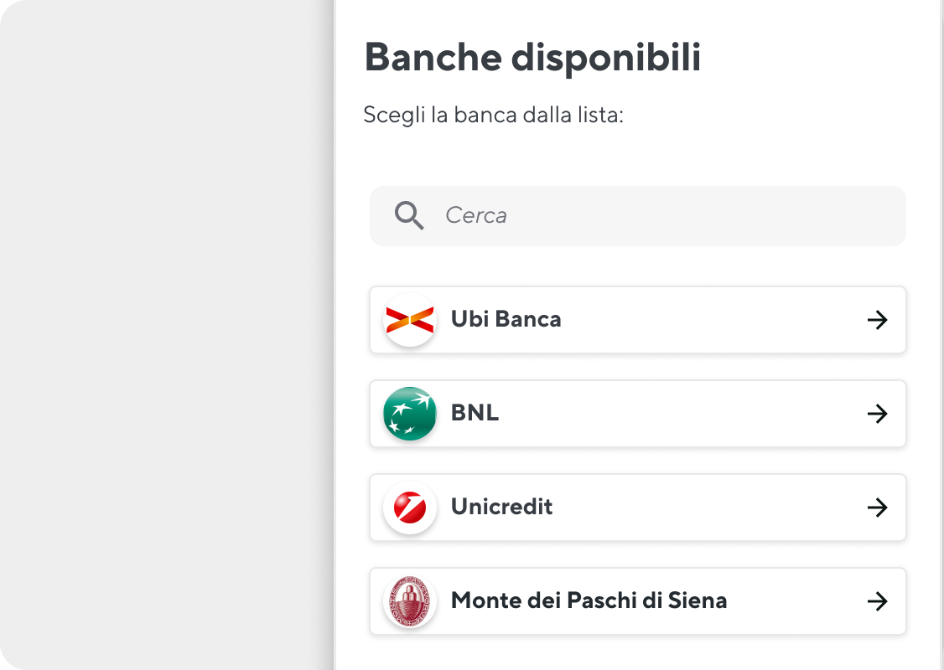Click the Ubi Banca logo icon
This screenshot has height=670, width=944.
click(x=409, y=319)
